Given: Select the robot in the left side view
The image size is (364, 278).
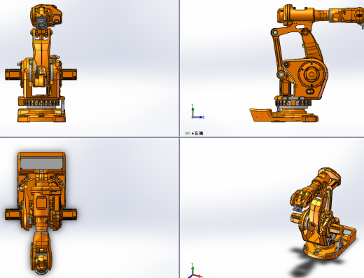Looking at the screenshot, I should click(307, 63).
